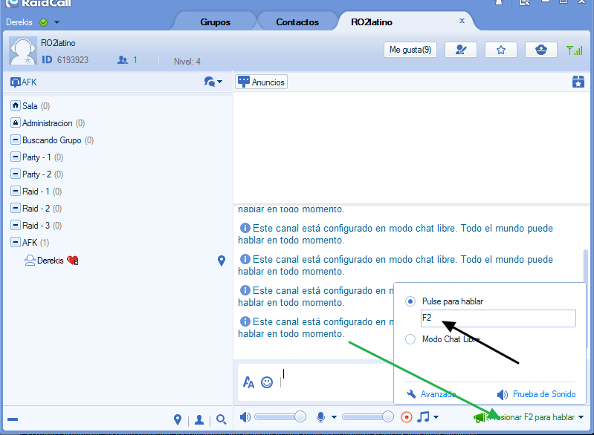This screenshot has height=435, width=594.
Task: Click the Me gusta(9) button
Action: point(410,50)
